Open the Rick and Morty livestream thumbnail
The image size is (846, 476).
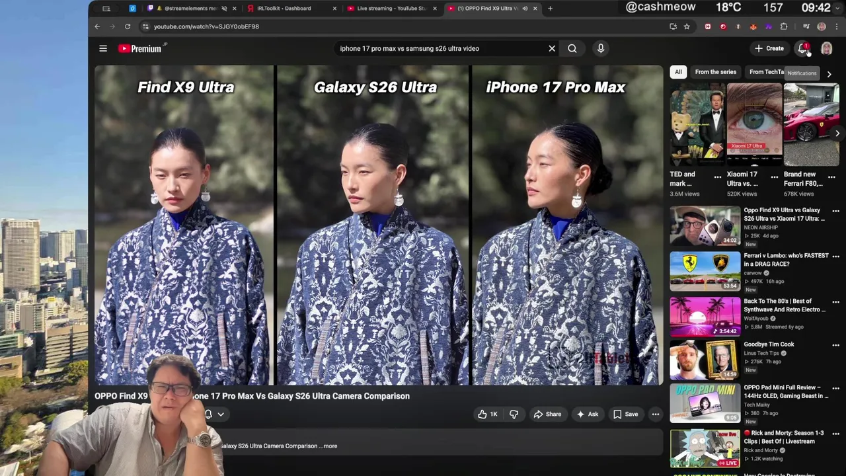[x=705, y=448]
